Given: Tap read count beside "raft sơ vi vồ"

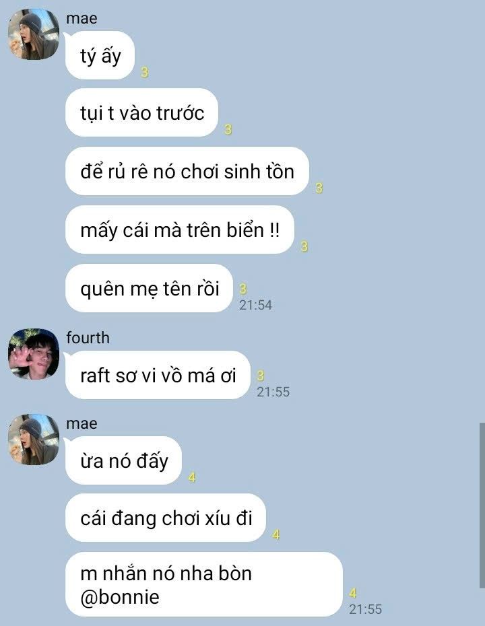Looking at the screenshot, I should (x=261, y=376).
